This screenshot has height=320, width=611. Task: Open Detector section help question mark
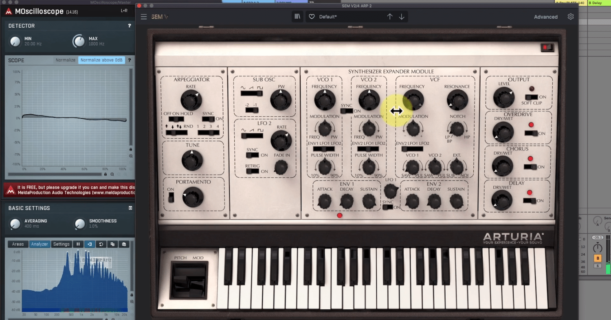point(130,26)
